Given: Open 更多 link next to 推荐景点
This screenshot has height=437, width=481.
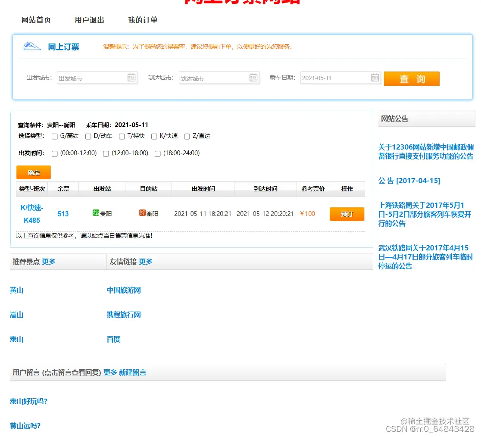Looking at the screenshot, I should (x=48, y=262).
